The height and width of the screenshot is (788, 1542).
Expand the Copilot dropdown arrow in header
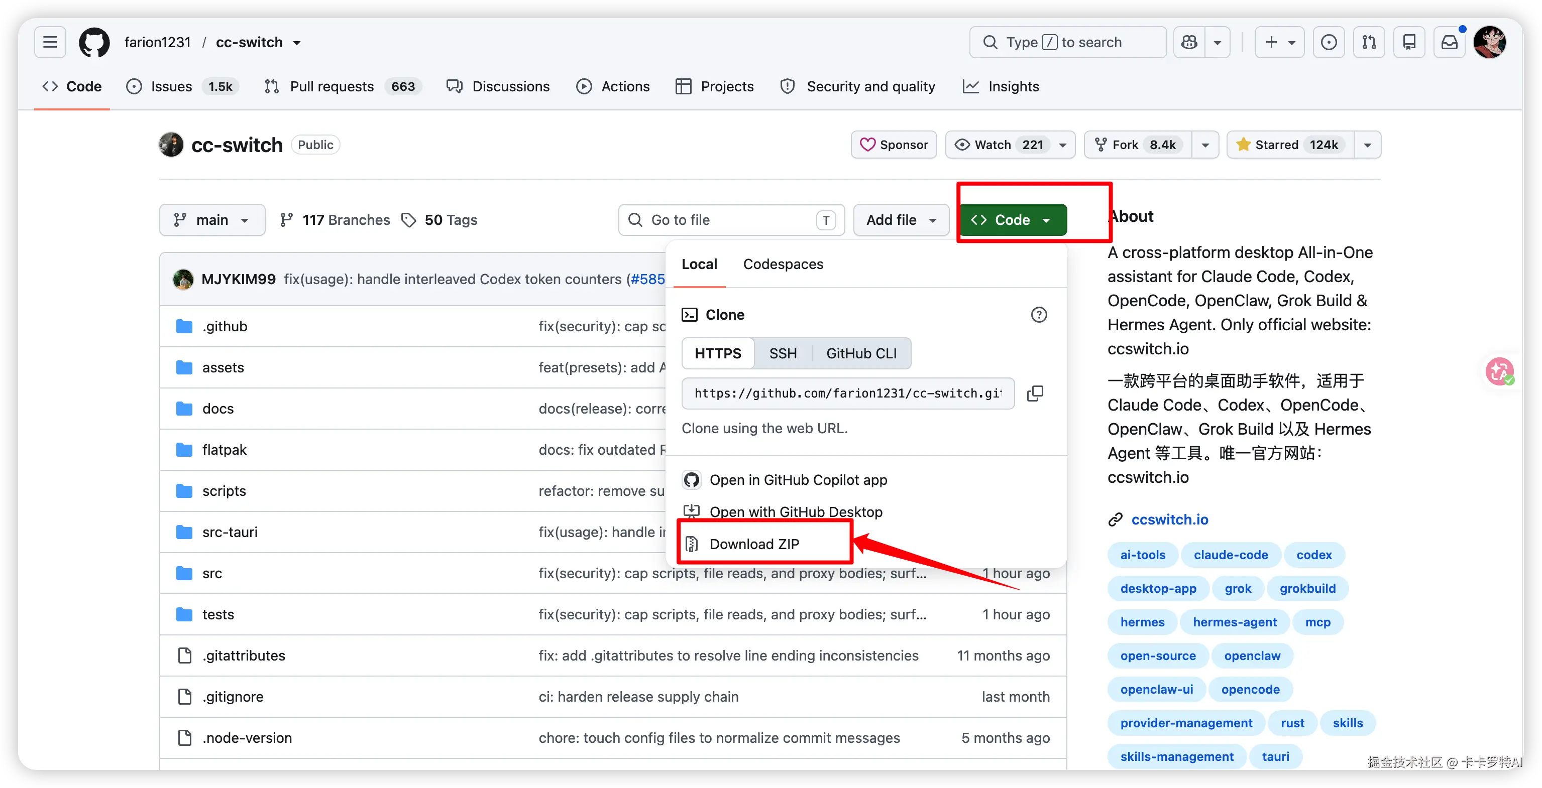point(1218,43)
